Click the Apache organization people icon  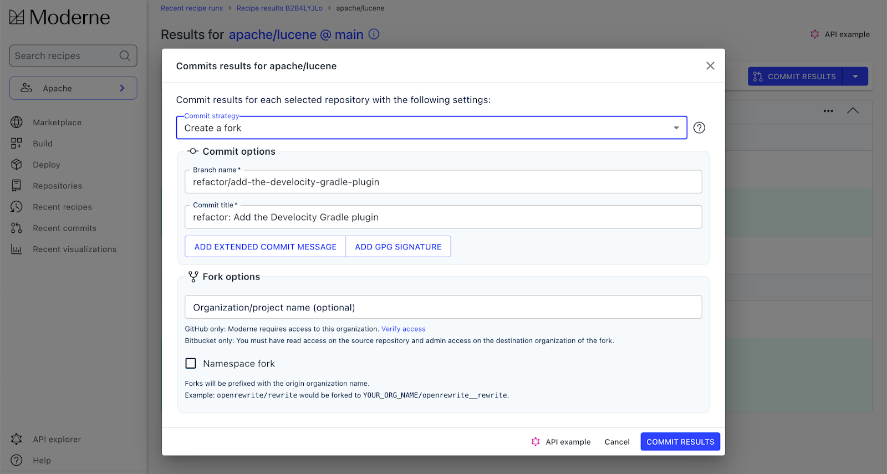[27, 88]
